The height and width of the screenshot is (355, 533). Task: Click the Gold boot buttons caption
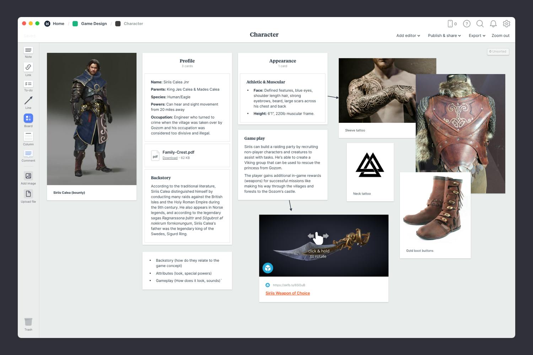420,251
